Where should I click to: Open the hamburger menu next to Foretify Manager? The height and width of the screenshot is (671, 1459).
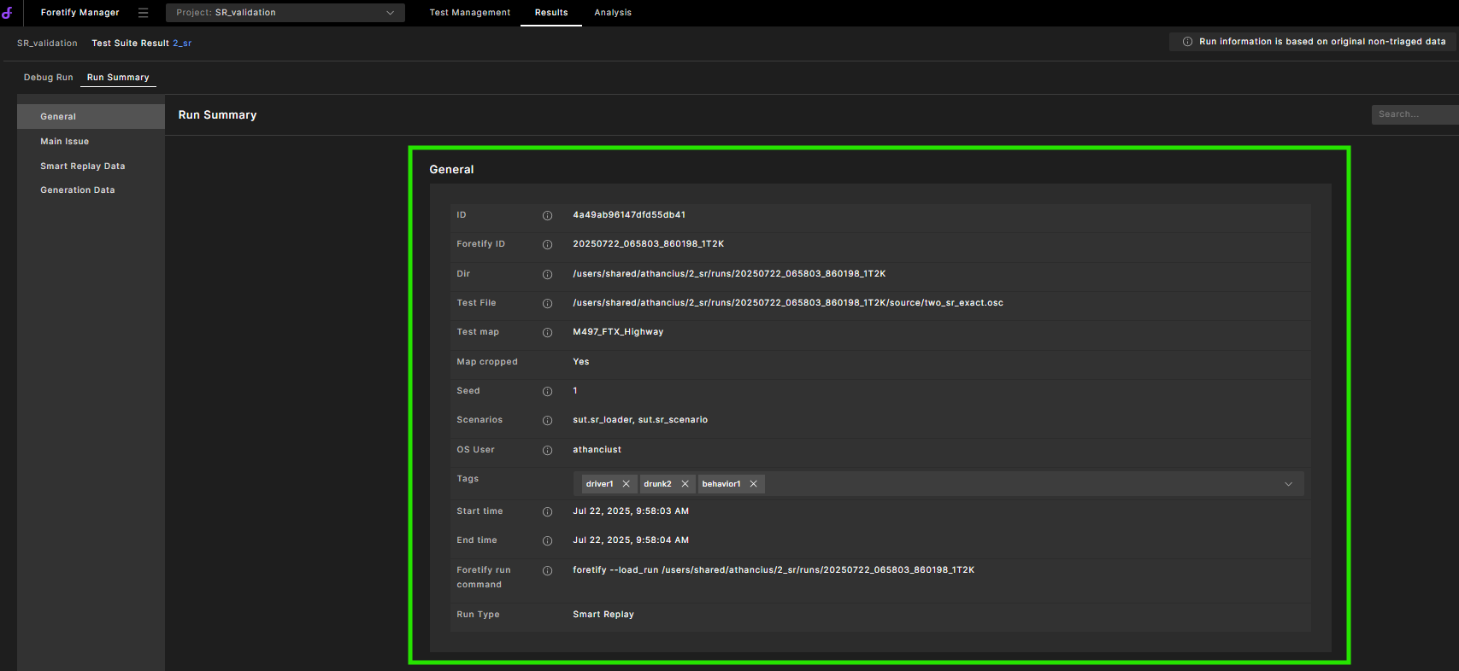click(x=143, y=13)
